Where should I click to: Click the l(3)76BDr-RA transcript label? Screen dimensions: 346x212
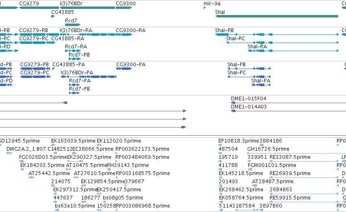click(76, 30)
